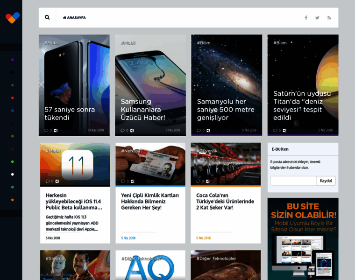
Task: Share the iOS 11 card
Action: click(x=57, y=181)
